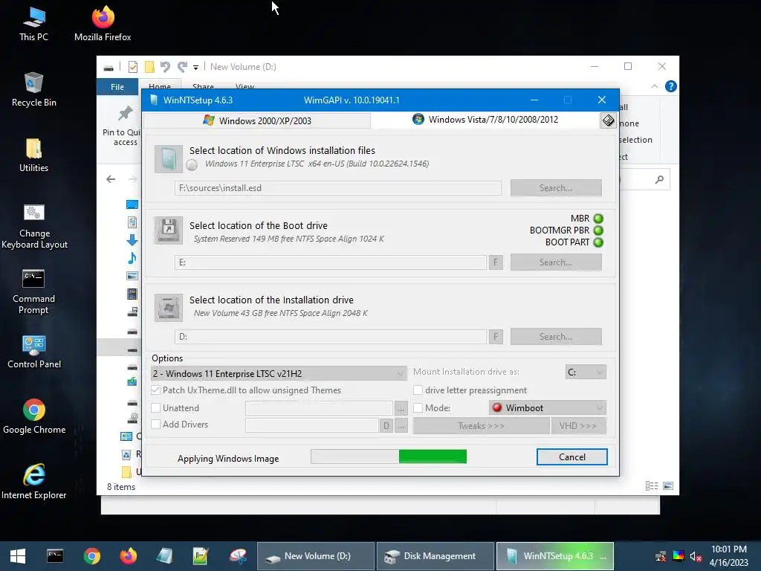Click the F format button for Boot drive
Image resolution: width=761 pixels, height=571 pixels.
pos(496,262)
